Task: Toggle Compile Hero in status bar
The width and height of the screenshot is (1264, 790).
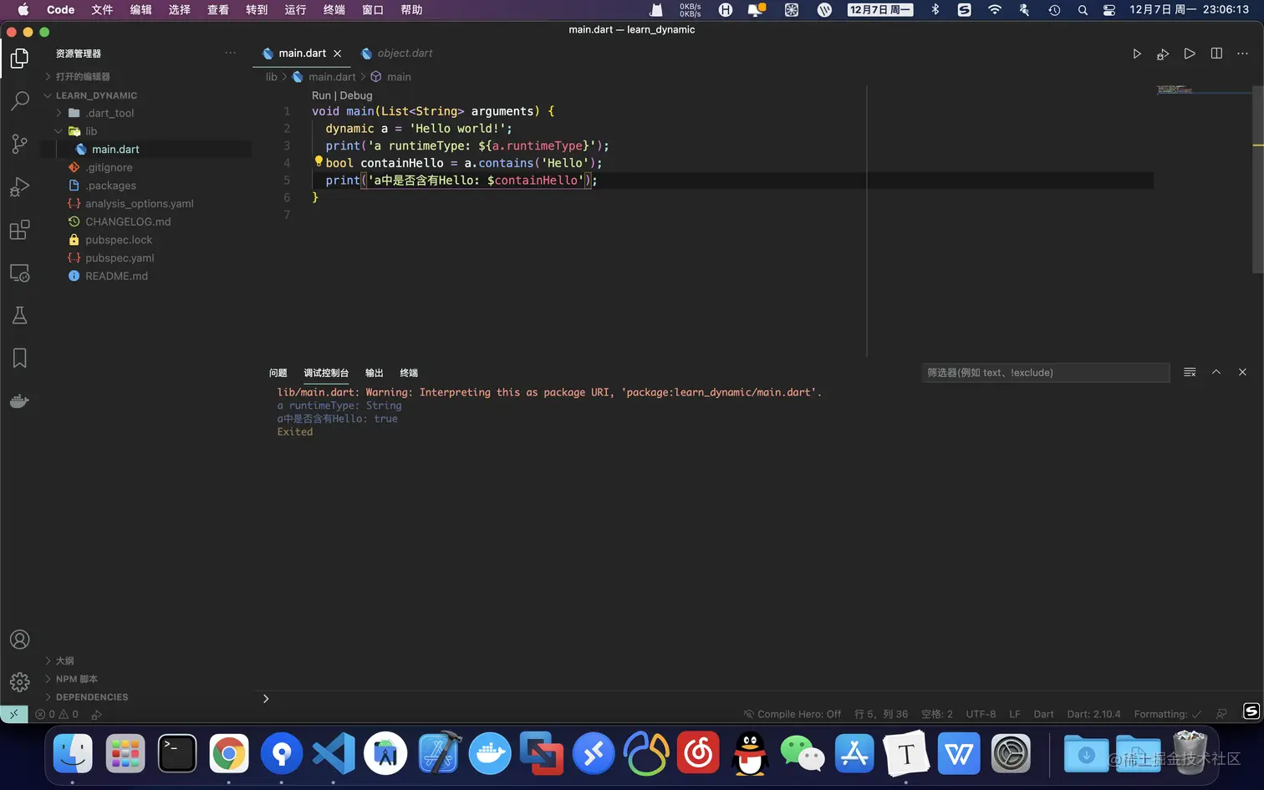Action: (x=793, y=714)
